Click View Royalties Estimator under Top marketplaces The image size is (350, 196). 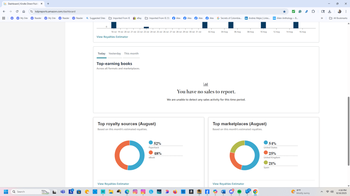[228, 184]
